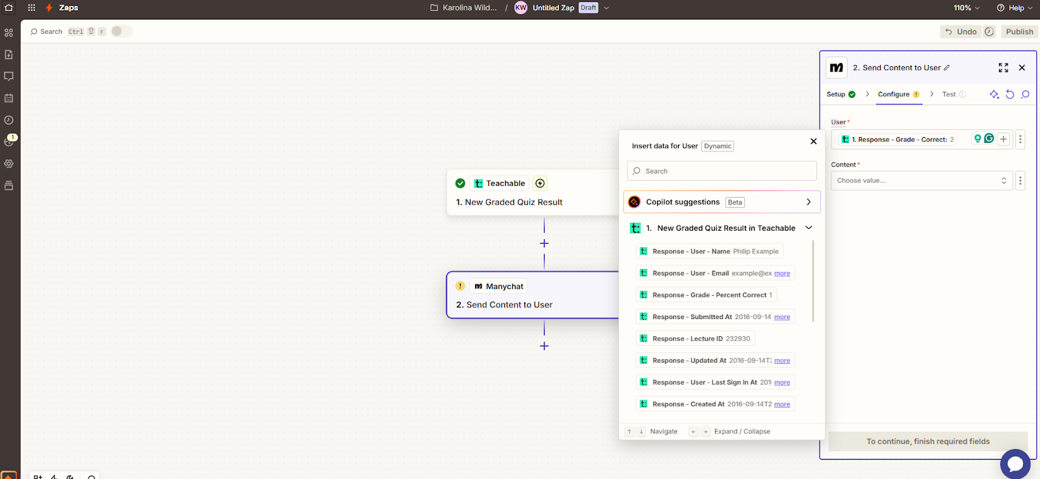Open User field three-dot options menu
1040x479 pixels.
coord(1020,139)
